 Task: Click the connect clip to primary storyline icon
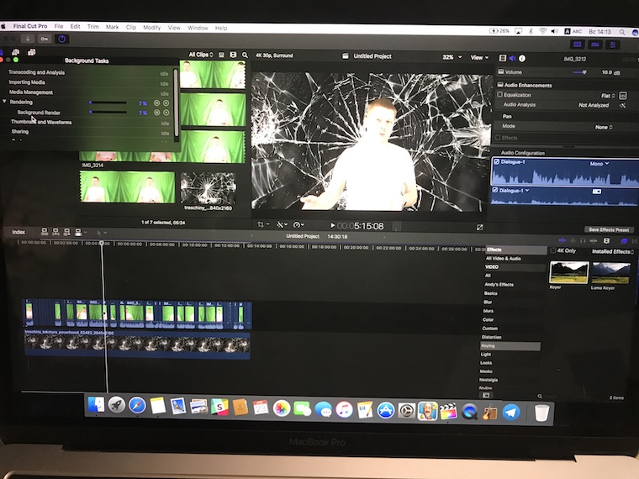(x=45, y=232)
